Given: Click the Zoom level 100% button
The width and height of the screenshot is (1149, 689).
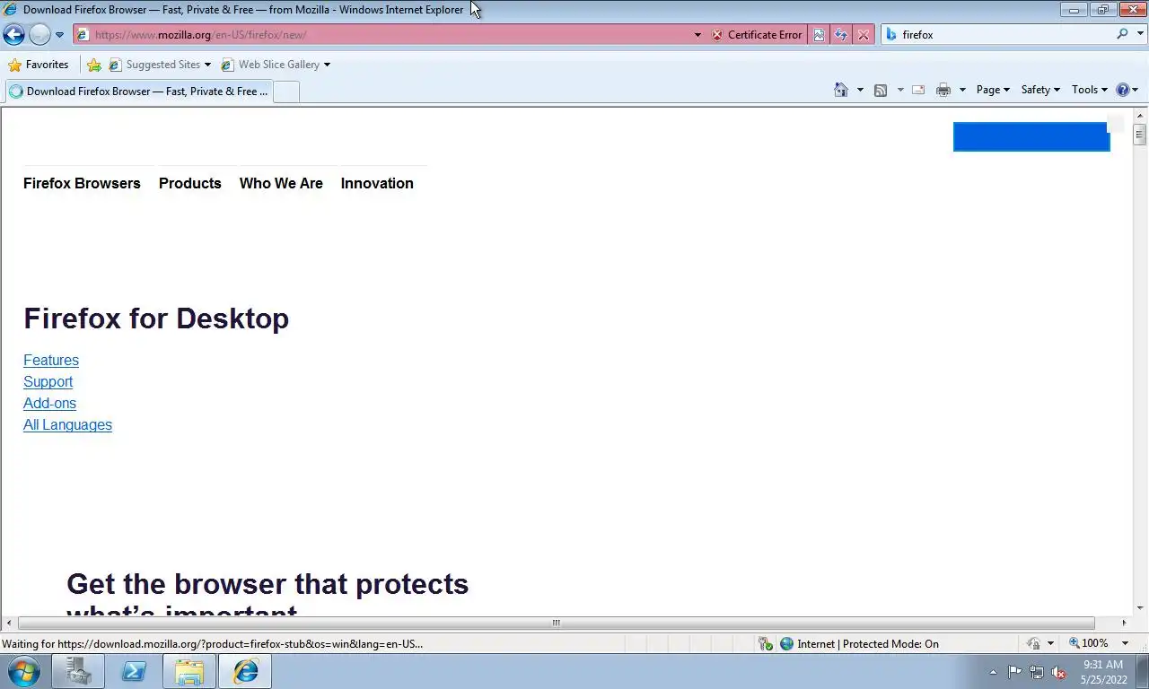Looking at the screenshot, I should point(1088,643).
